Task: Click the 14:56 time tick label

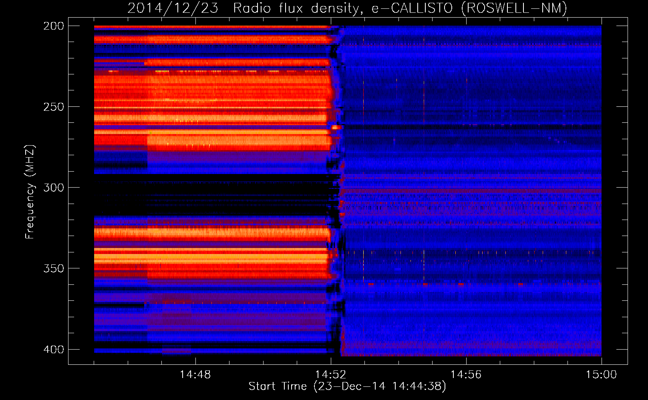Action: (x=466, y=375)
